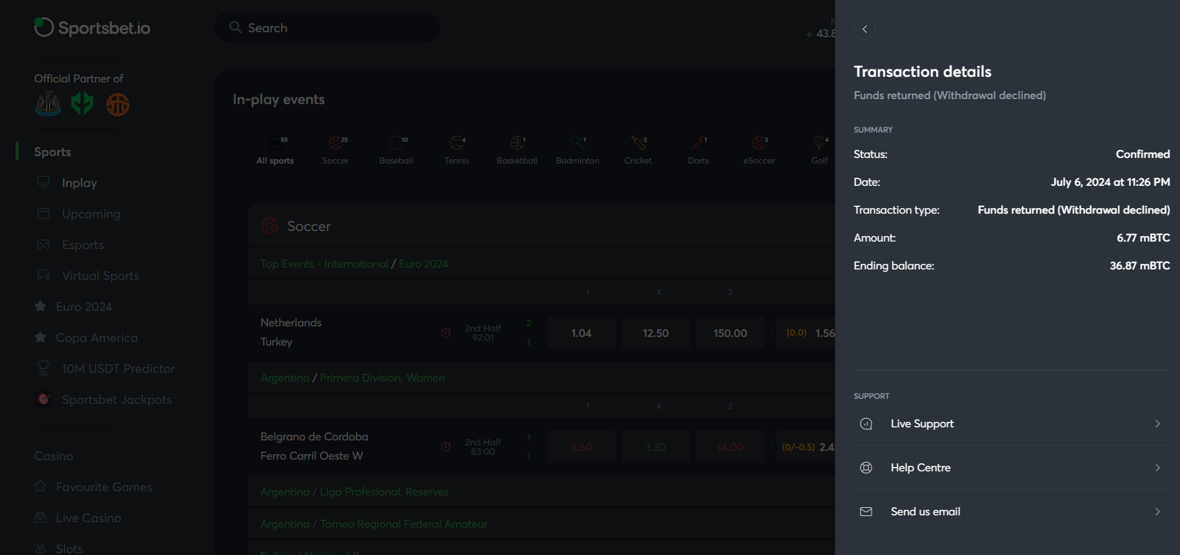Bet on Turkey at odds 150.00
Viewport: 1180px width, 555px height.
pos(730,333)
